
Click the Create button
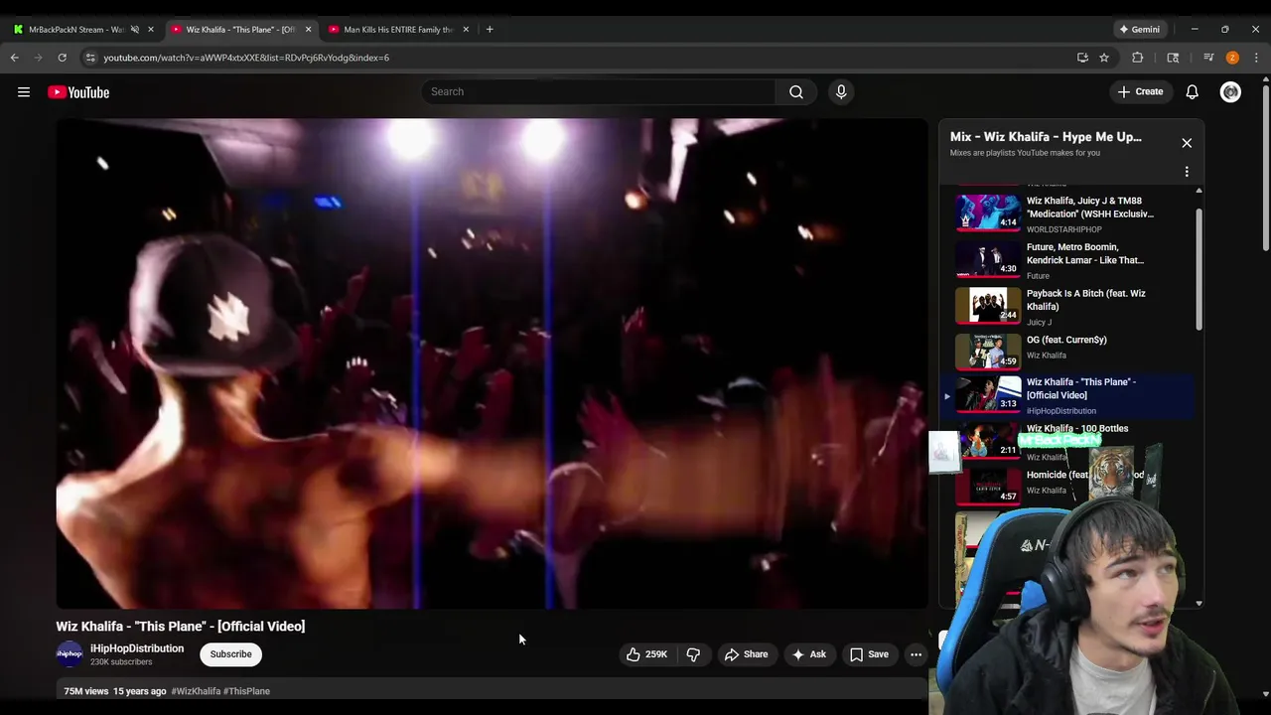pyautogui.click(x=1140, y=92)
